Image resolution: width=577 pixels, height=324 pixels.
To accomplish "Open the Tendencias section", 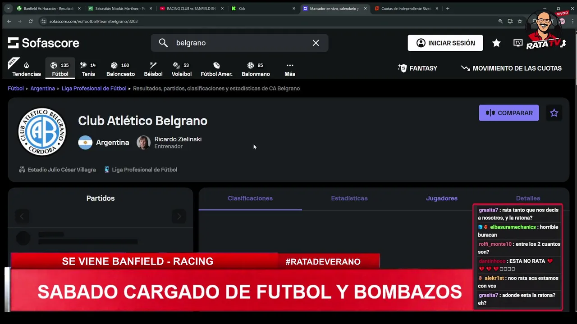I will coord(26,69).
